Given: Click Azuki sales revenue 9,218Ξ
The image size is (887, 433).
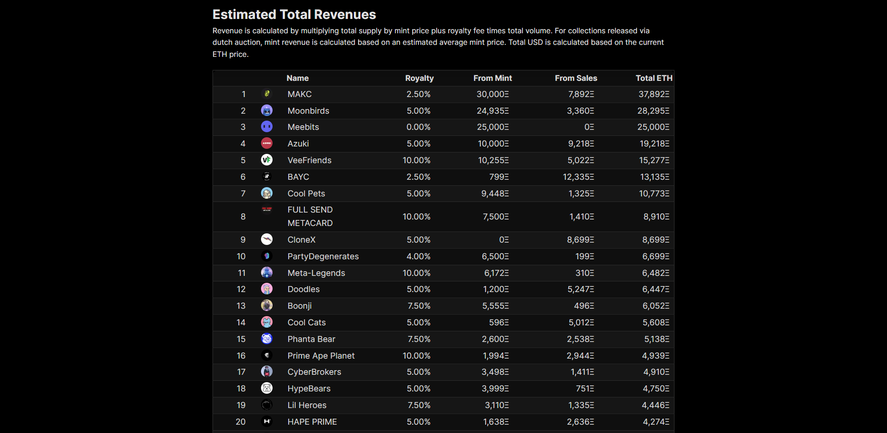Looking at the screenshot, I should pyautogui.click(x=581, y=144).
